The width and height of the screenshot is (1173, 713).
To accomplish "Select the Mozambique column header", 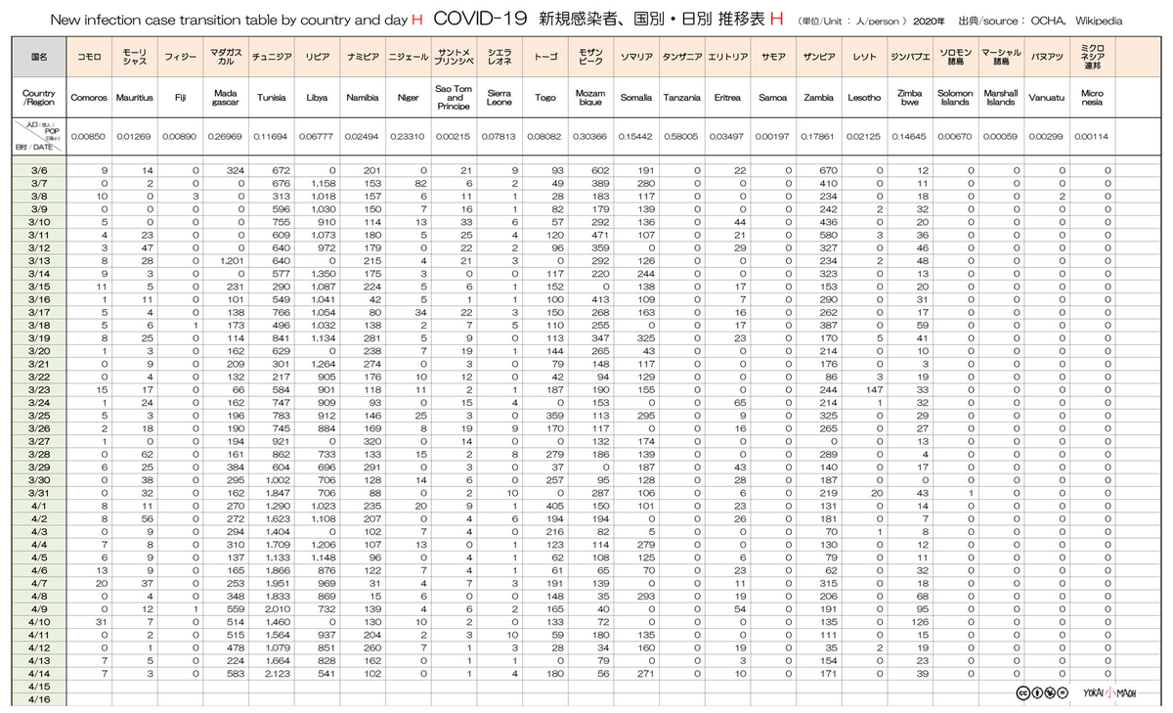I will click(x=591, y=98).
